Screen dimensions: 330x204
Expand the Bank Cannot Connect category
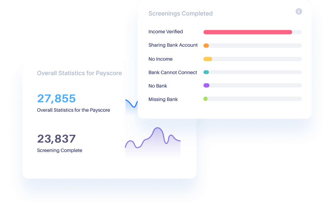coord(173,73)
